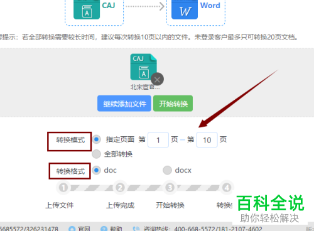
Task: Click 上传文件 step label
Action: [60, 205]
